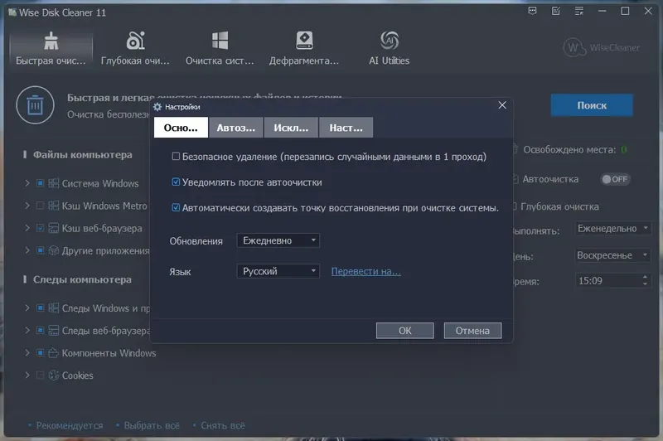Start scan with Поиск button

[592, 104]
